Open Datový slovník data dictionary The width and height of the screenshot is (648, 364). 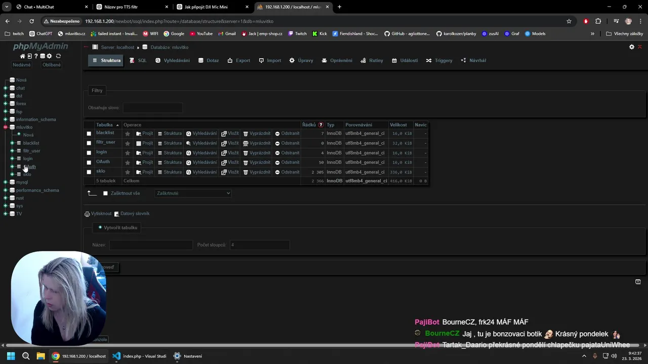[x=132, y=214]
